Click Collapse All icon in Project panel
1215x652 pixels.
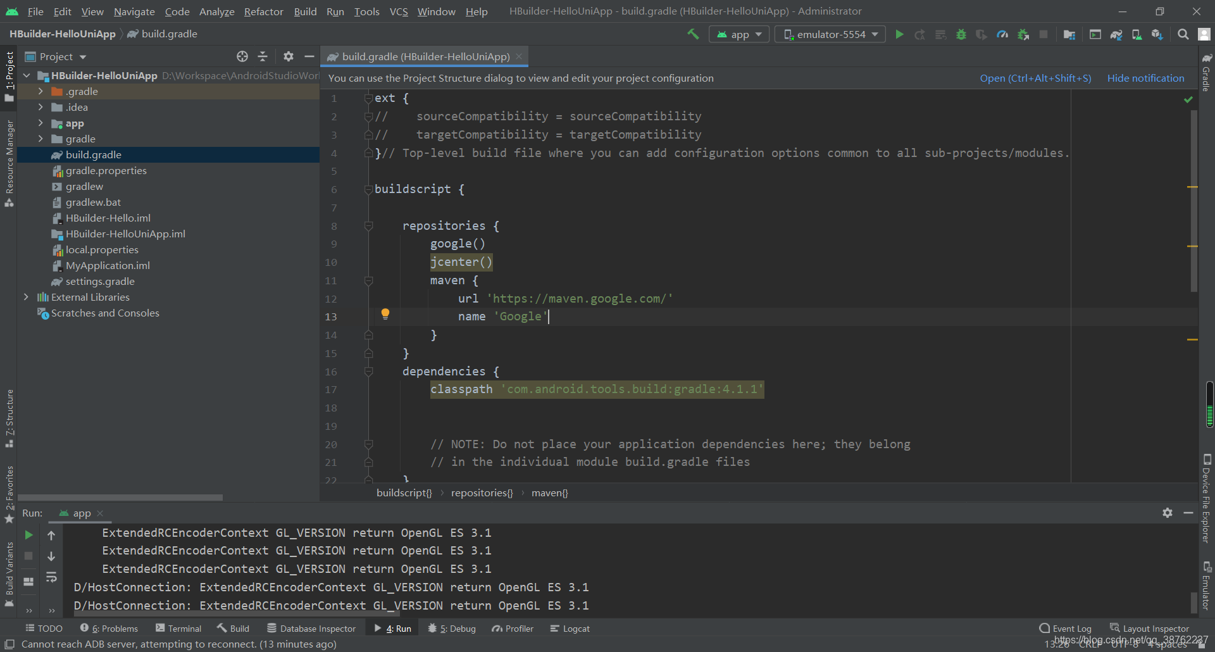tap(263, 56)
